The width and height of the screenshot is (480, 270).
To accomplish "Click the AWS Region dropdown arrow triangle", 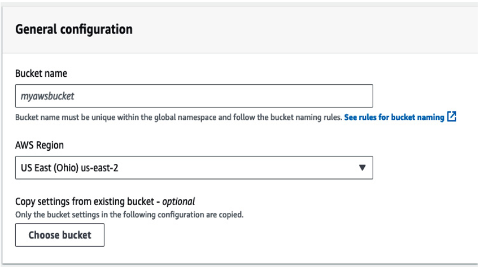I will 362,168.
